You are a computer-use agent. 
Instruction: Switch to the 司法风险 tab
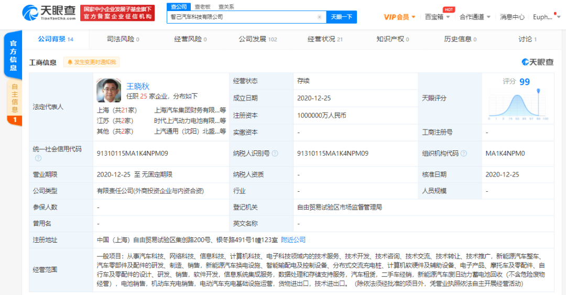(x=123, y=39)
